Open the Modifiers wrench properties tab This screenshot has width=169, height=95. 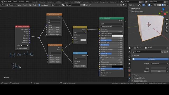coord(129,79)
